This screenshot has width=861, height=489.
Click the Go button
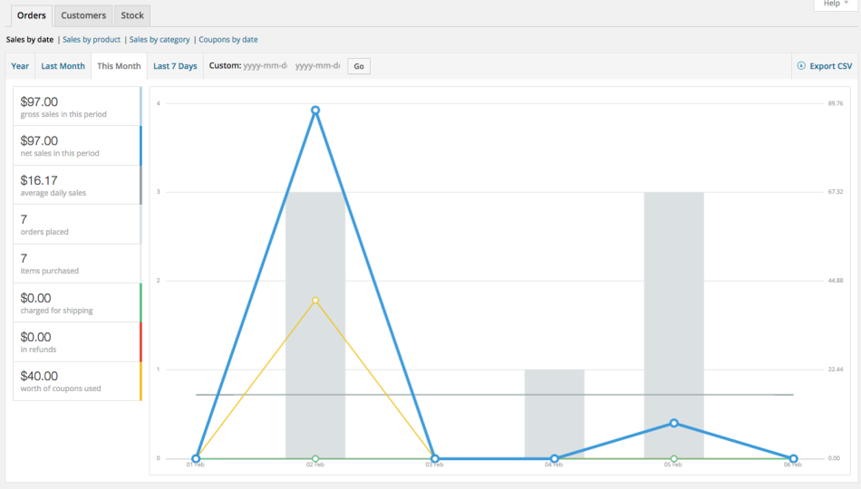click(x=359, y=66)
